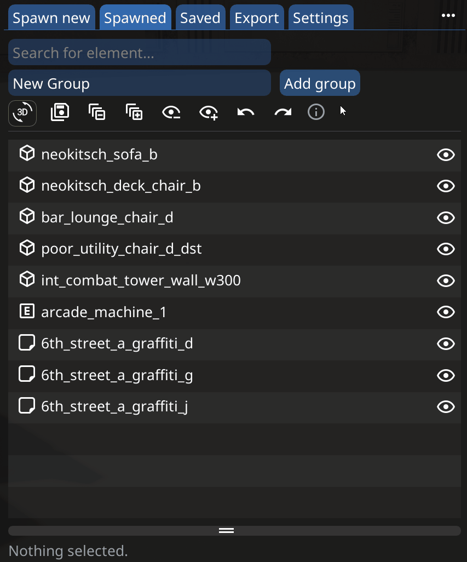Switch to the Spawn new tab
Screen dimensions: 467x562
tap(51, 18)
